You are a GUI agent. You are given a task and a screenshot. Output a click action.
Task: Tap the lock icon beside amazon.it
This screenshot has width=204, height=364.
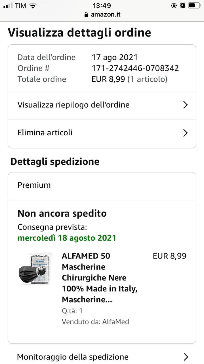(x=86, y=15)
